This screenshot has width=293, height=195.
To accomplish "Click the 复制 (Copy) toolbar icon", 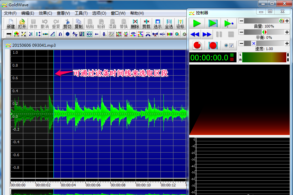I will point(78,24).
